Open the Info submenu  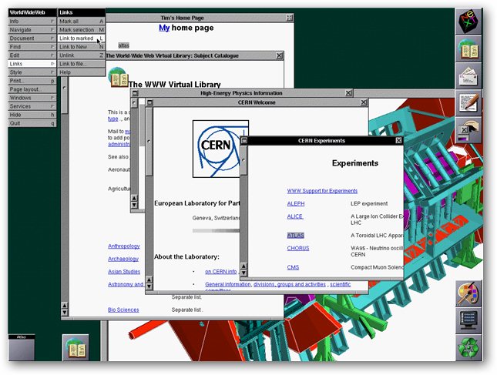point(32,22)
